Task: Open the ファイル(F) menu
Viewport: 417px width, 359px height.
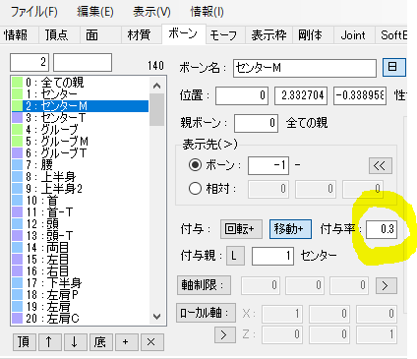Action: coord(34,12)
